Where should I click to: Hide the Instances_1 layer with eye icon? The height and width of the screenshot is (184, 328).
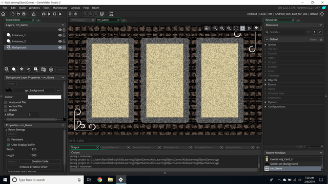tap(60, 35)
